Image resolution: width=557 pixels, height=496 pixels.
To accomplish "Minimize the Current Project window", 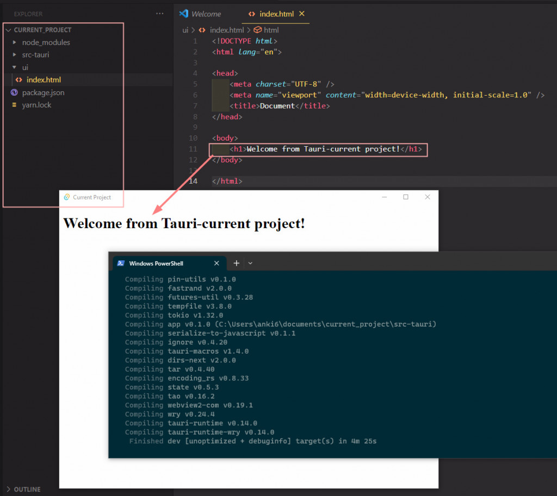I will point(385,197).
